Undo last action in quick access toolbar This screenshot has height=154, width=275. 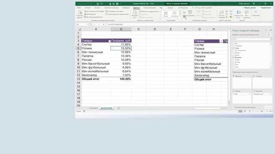(x=101, y=4)
